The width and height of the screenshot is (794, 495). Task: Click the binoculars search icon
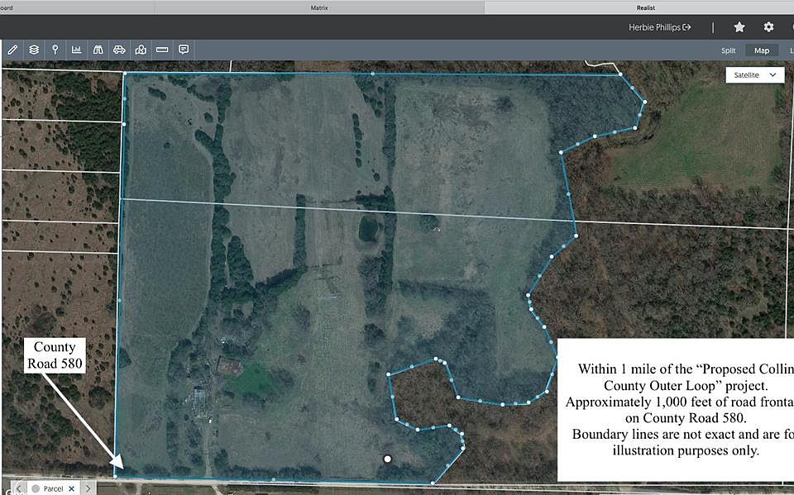tap(98, 50)
